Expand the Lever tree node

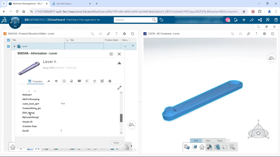click(x=15, y=46)
